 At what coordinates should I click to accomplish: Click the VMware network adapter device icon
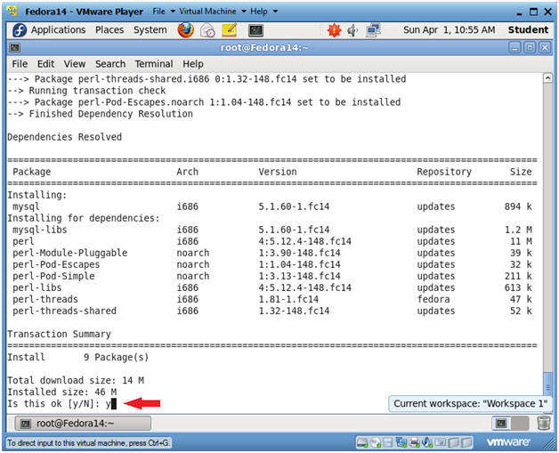tap(401, 442)
